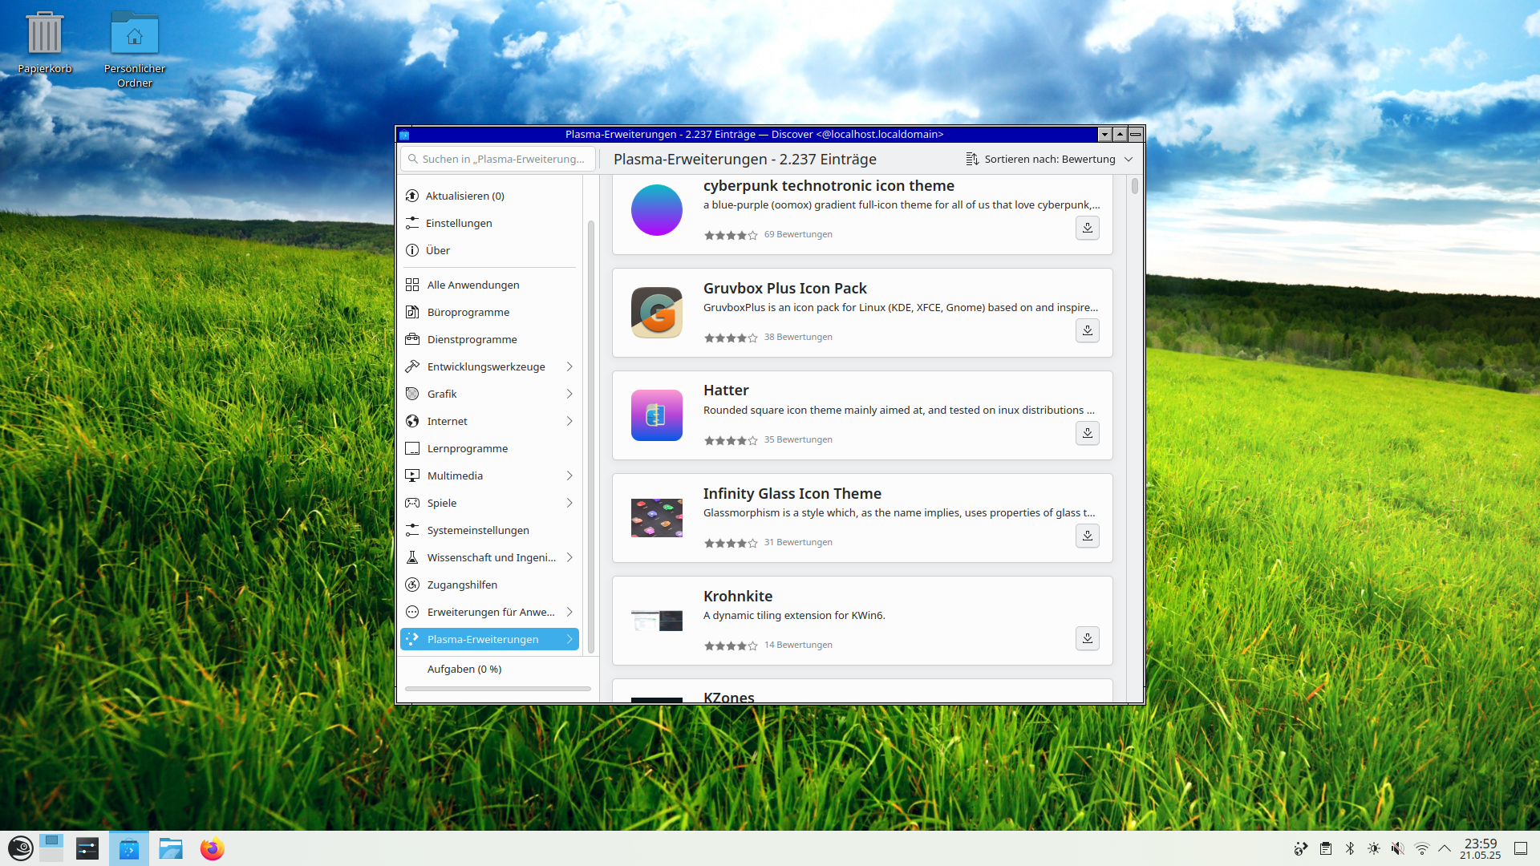Click the 31 Bewertungen rating text
This screenshot has width=1540, height=866.
798,542
